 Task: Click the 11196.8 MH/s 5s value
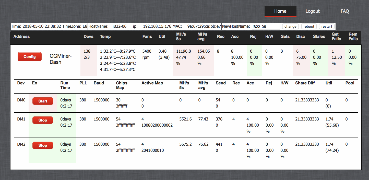pos(184,51)
